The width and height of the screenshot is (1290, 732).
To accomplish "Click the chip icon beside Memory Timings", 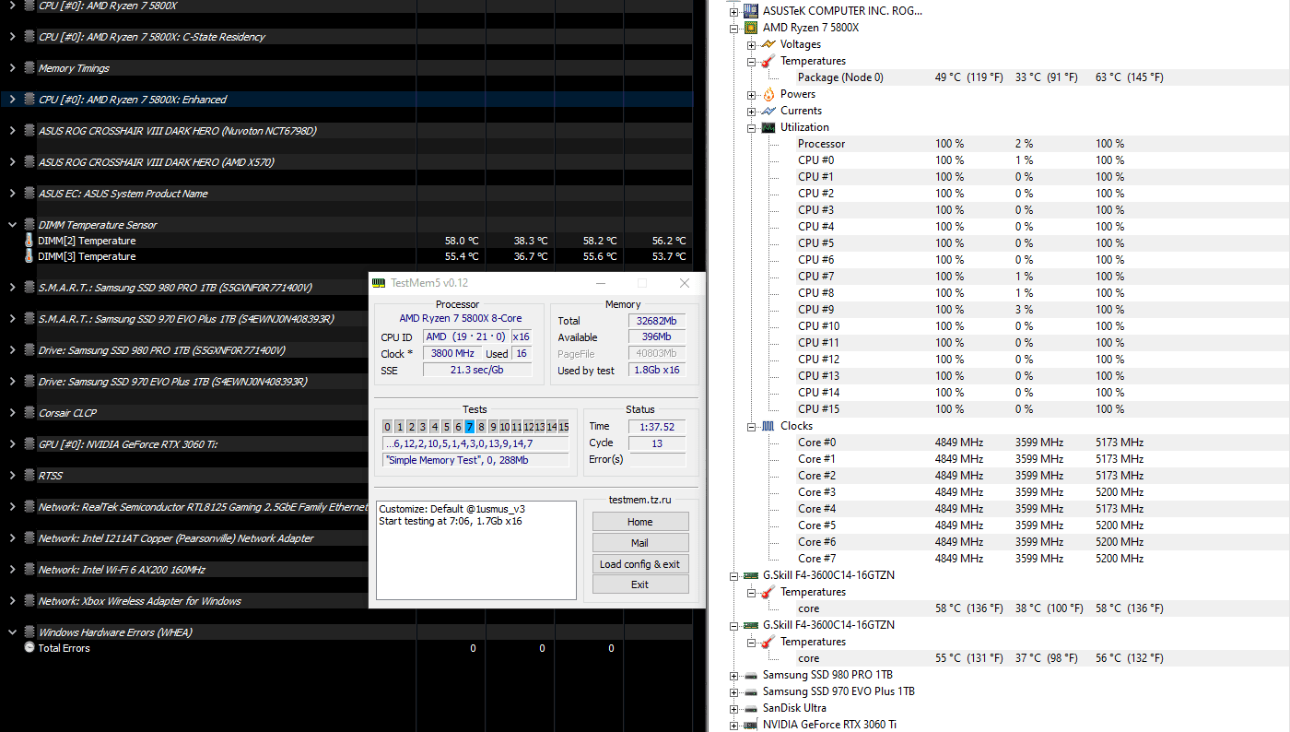I will [x=29, y=68].
